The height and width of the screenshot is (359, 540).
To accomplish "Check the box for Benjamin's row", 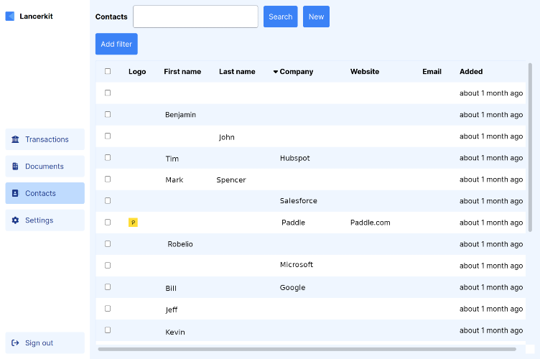I will click(x=108, y=114).
